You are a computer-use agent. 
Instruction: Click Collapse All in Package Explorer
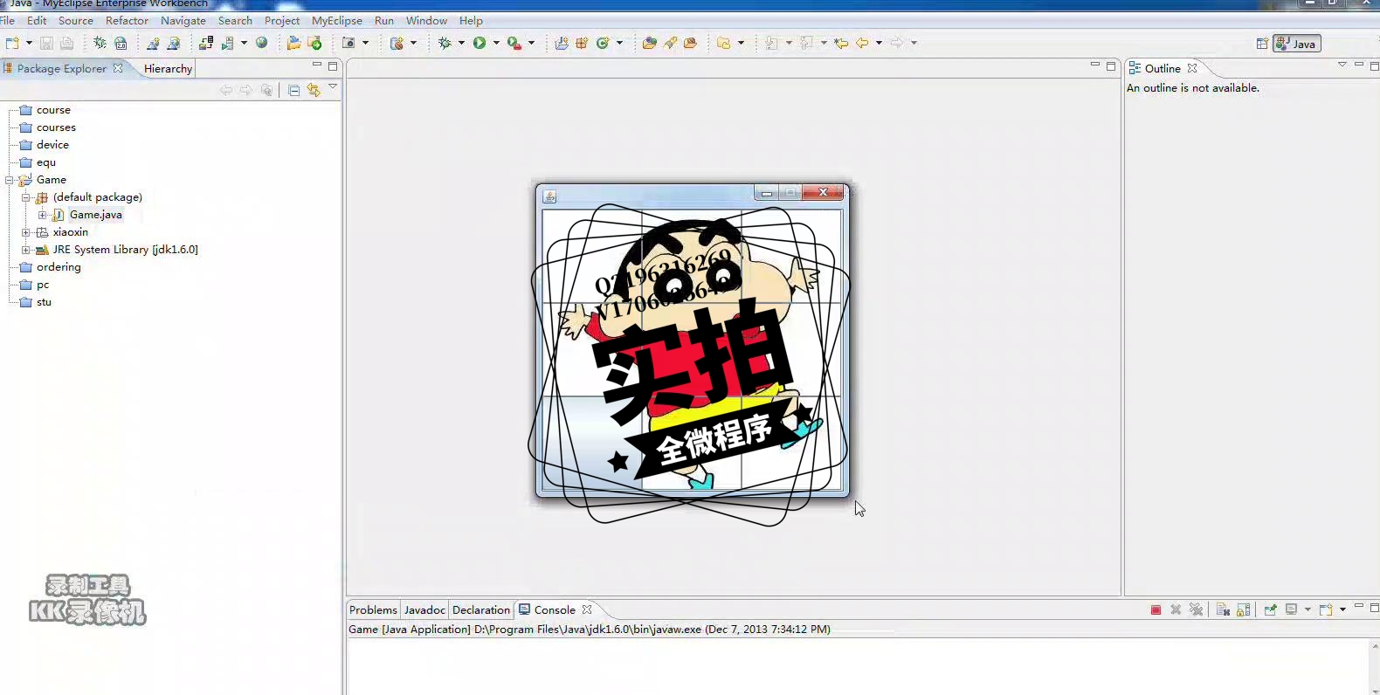pos(294,90)
